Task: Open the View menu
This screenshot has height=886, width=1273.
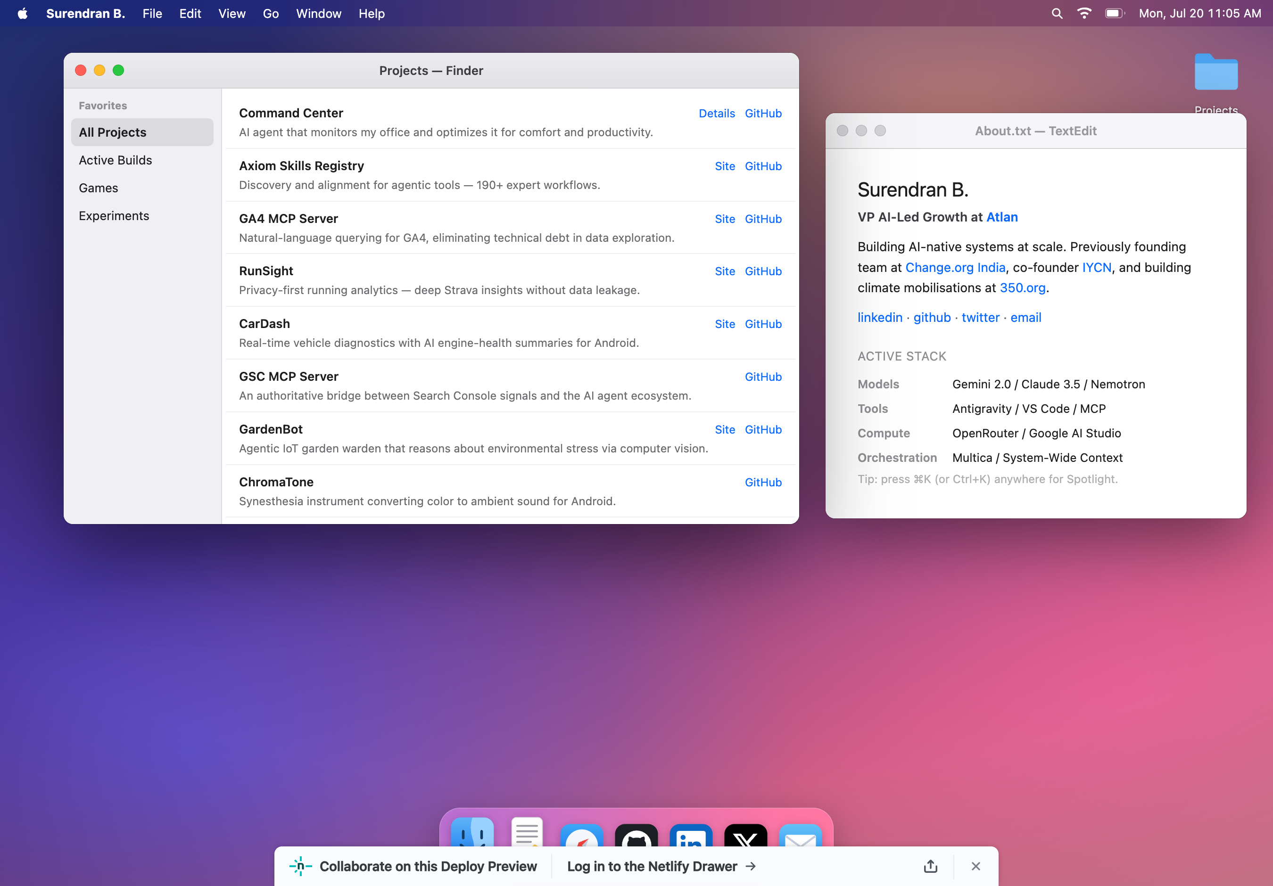Action: (232, 13)
